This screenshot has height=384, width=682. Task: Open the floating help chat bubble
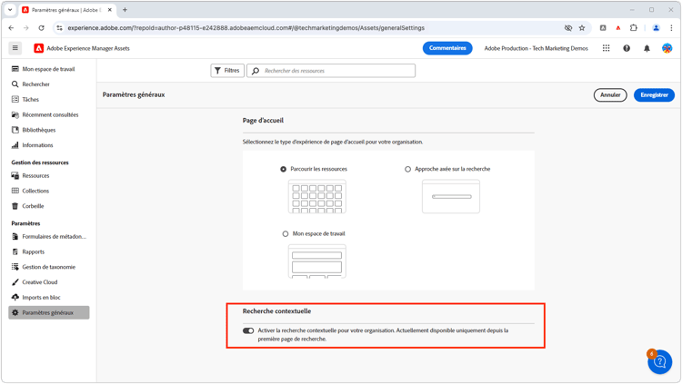click(x=660, y=362)
